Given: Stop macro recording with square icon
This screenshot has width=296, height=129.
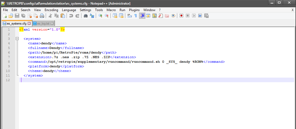Looking at the screenshot, I should (x=188, y=16).
